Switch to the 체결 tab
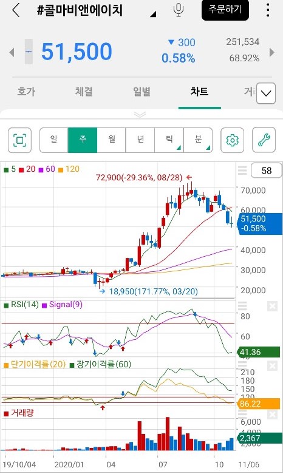The height and width of the screenshot is (474, 283). (84, 91)
